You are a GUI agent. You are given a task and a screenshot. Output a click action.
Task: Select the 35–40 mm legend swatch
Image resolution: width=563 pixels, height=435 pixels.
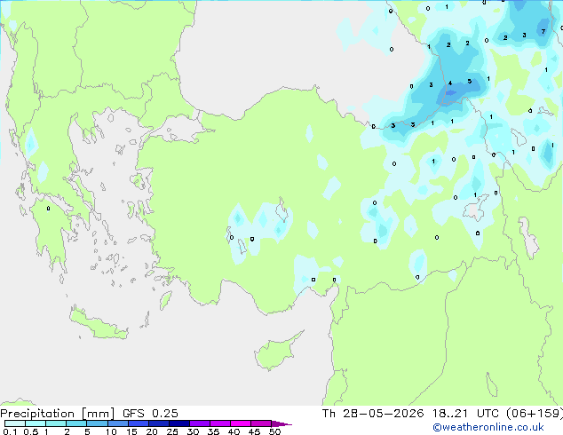tap(219, 423)
